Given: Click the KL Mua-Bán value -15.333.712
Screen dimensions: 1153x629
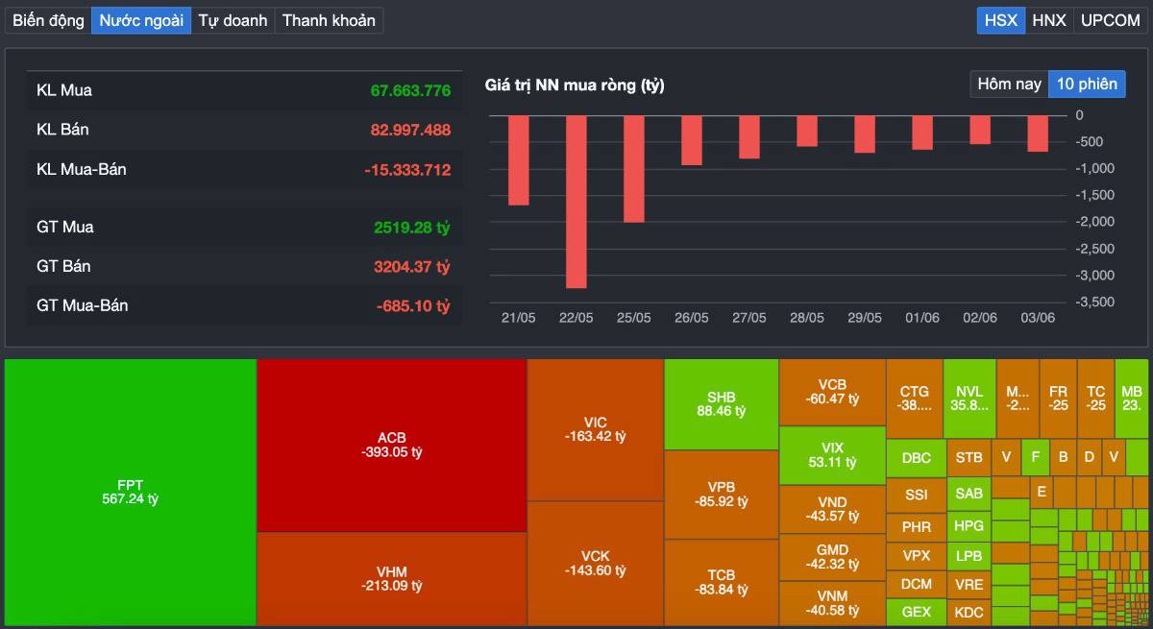Looking at the screenshot, I should point(407,170).
